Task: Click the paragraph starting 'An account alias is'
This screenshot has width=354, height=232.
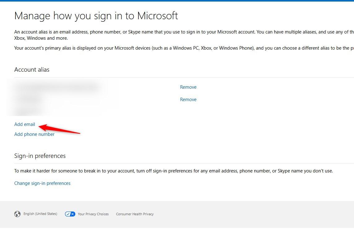Action: click(184, 35)
